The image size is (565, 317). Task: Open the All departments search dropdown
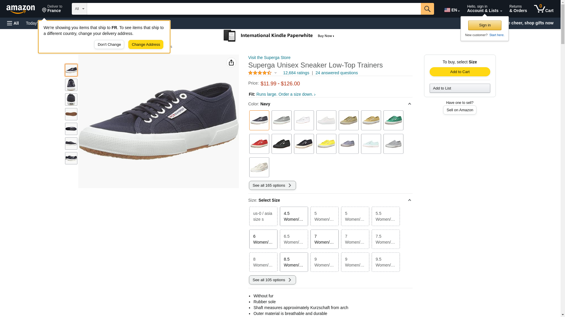79,9
